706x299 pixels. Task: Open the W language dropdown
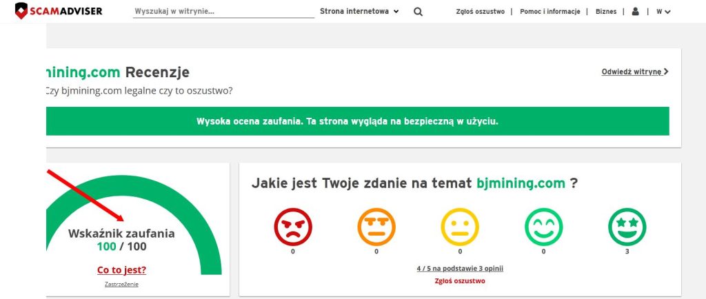click(x=663, y=12)
